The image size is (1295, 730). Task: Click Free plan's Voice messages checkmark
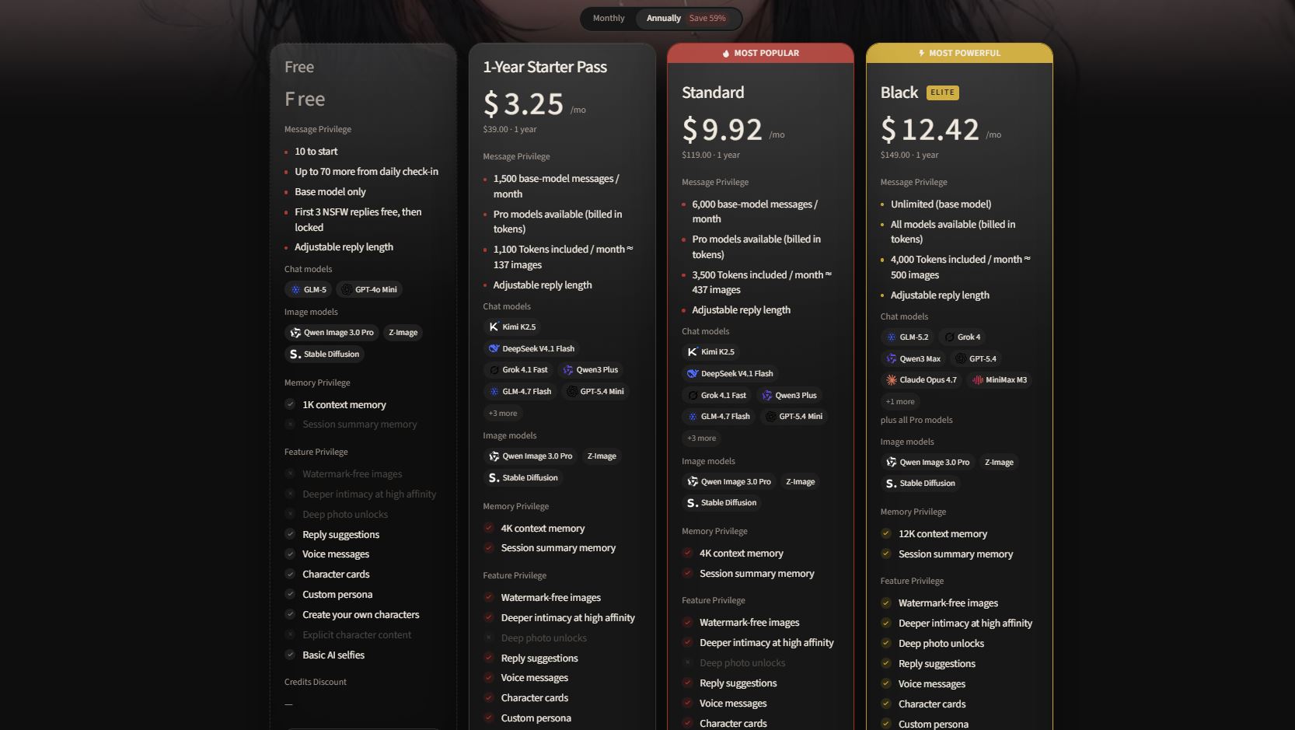(x=290, y=554)
